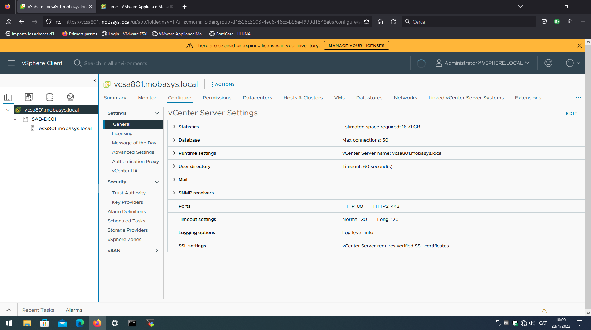
Task: Open the vSphere Client hamburger menu
Action: pyautogui.click(x=11, y=63)
